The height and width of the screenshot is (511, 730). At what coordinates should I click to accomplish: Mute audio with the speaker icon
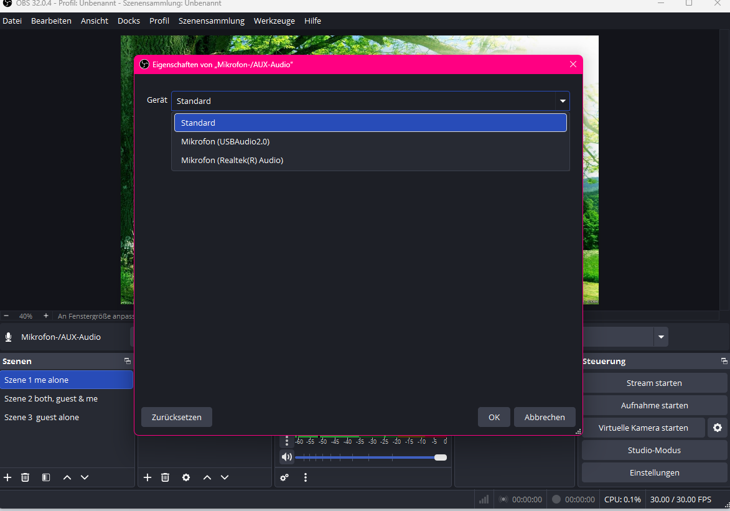[287, 457]
